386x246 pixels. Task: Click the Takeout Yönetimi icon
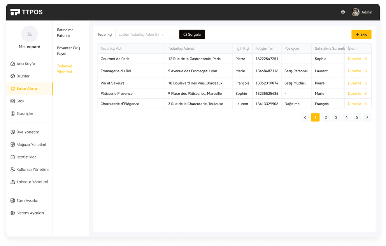click(x=12, y=182)
